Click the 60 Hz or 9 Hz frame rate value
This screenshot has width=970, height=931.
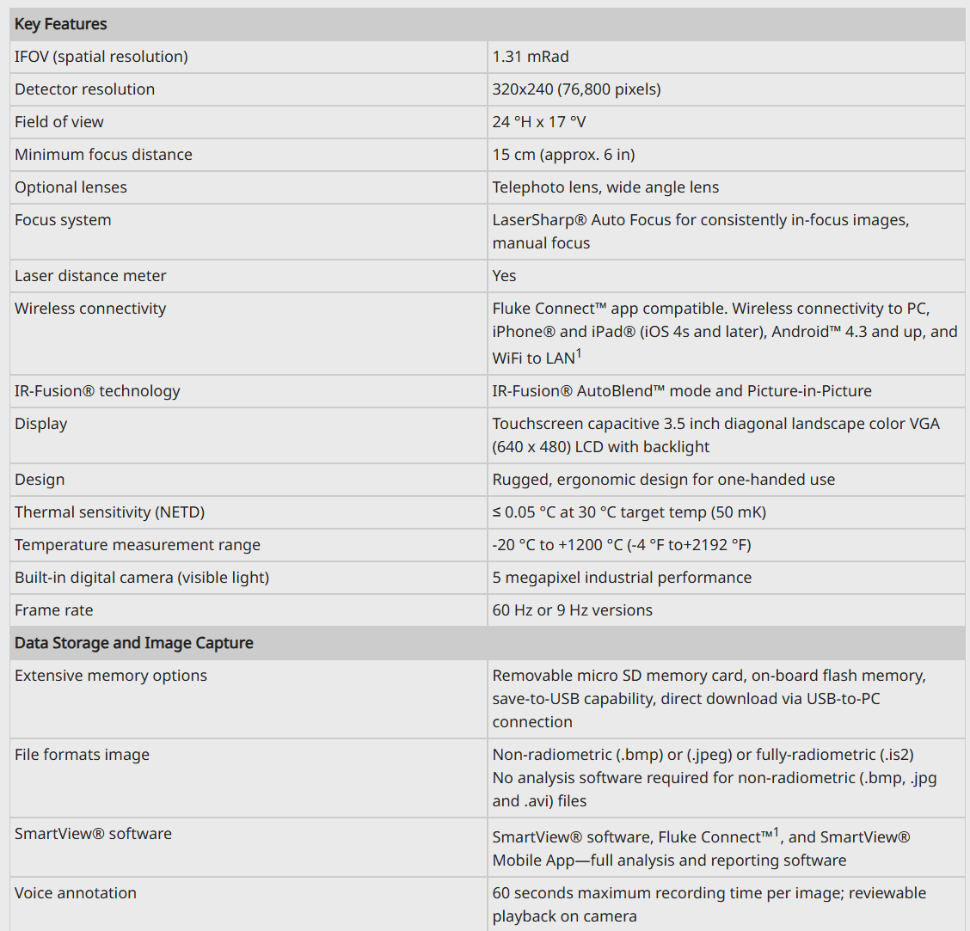(572, 610)
